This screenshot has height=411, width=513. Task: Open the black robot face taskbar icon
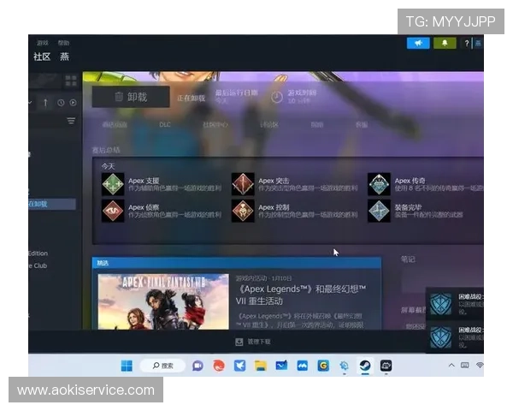[386, 366]
